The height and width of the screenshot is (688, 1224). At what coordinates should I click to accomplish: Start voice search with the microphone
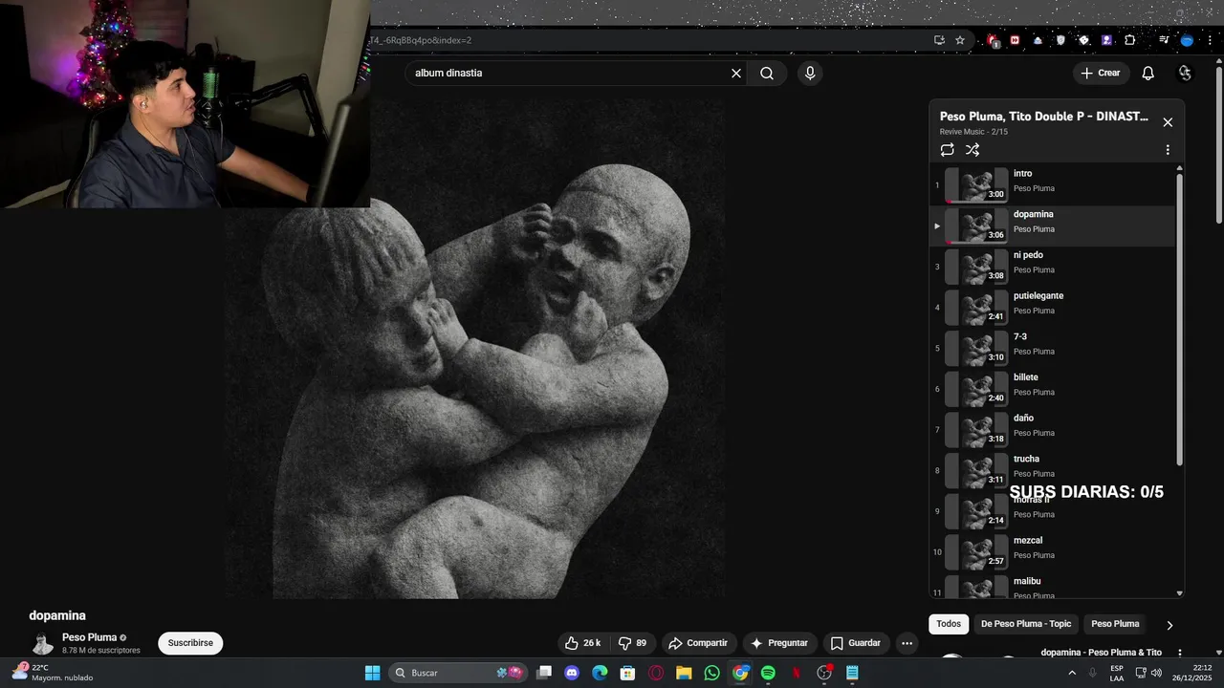pos(810,73)
